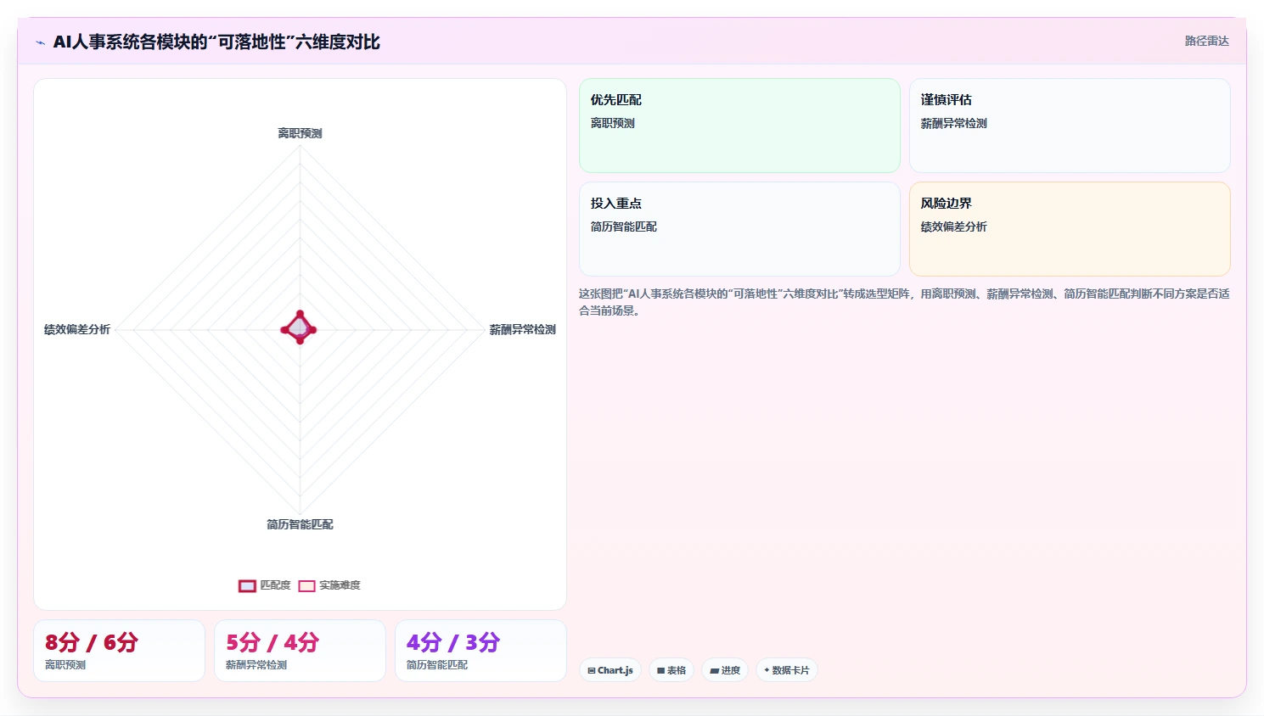Select the 谨慎评估 card

coord(1070,126)
